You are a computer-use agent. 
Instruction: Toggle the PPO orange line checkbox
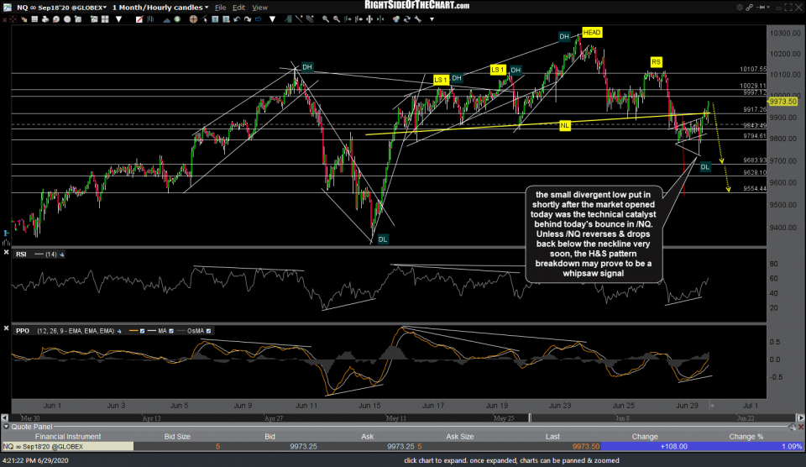coord(143,331)
